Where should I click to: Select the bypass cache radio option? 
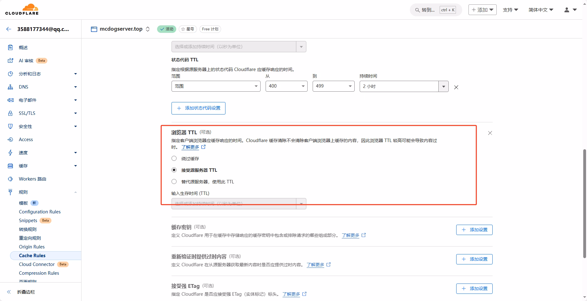click(174, 159)
